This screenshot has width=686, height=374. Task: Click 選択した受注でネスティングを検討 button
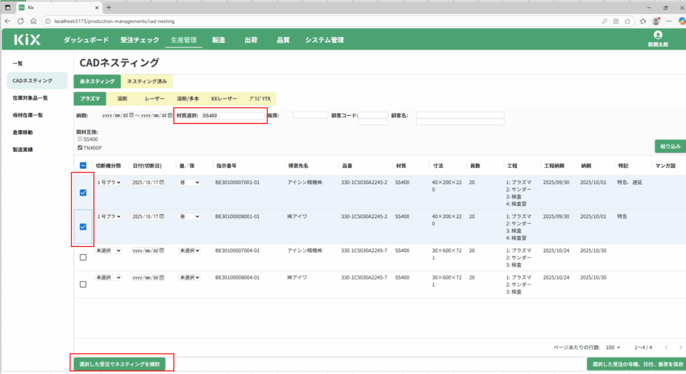point(123,363)
